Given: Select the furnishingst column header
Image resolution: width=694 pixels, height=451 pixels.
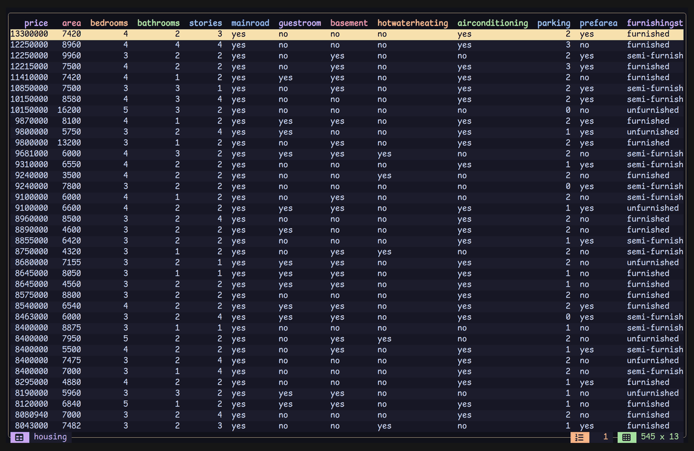Looking at the screenshot, I should [655, 23].
